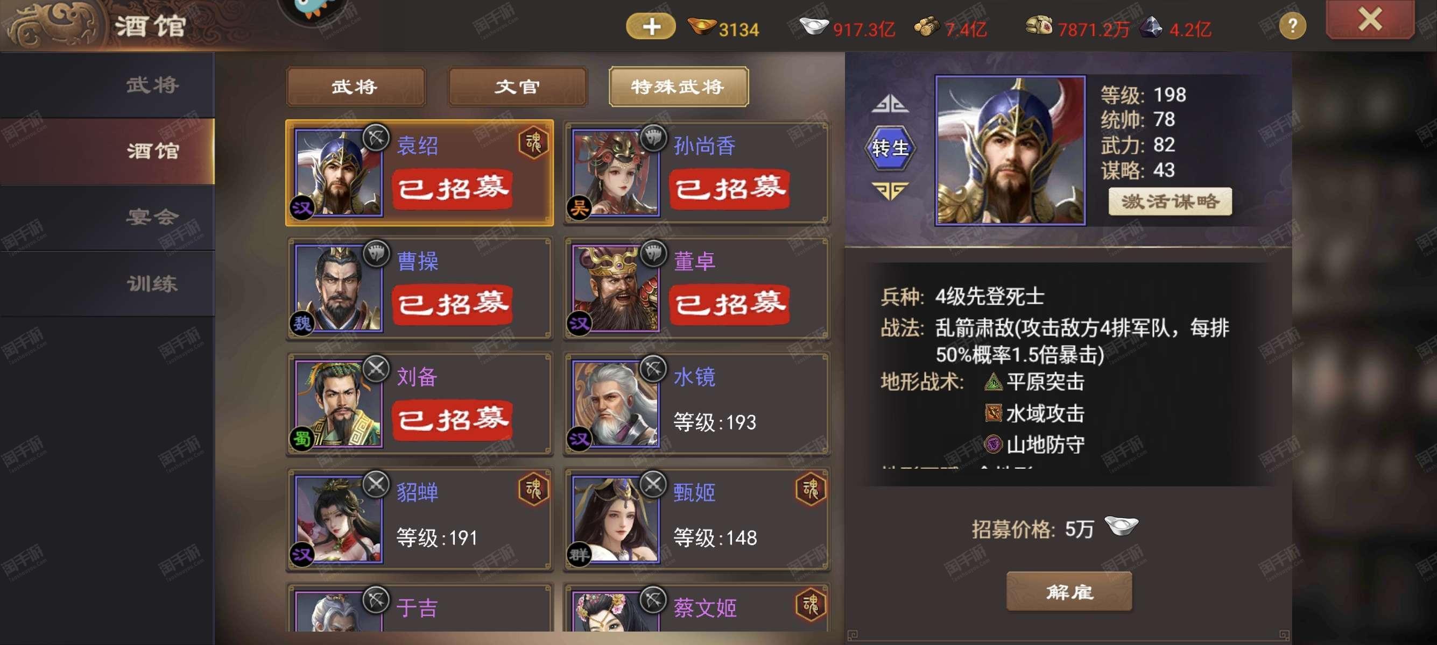
Task: Click the 魂 soul badge on 貂蝉
Action: click(x=533, y=489)
